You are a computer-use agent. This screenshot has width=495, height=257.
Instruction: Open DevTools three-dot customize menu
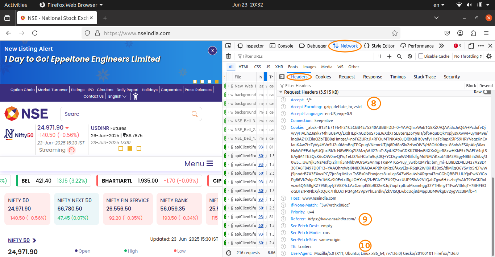481,46
